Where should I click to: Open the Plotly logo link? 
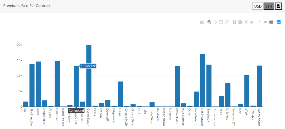[279, 22]
